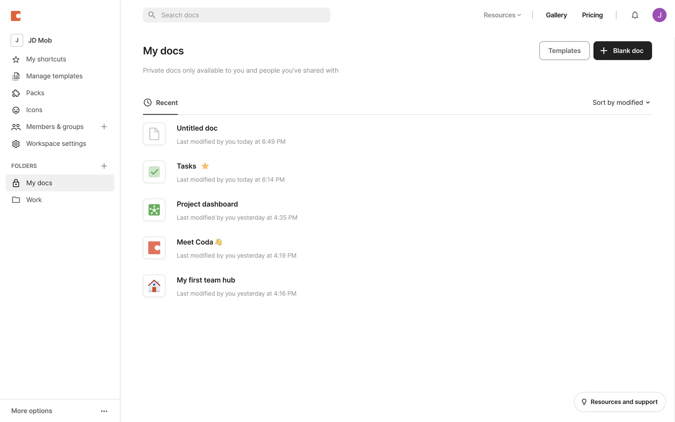Open the Tasks doc checkmark thumbnail
The height and width of the screenshot is (422, 675).
coord(154,172)
